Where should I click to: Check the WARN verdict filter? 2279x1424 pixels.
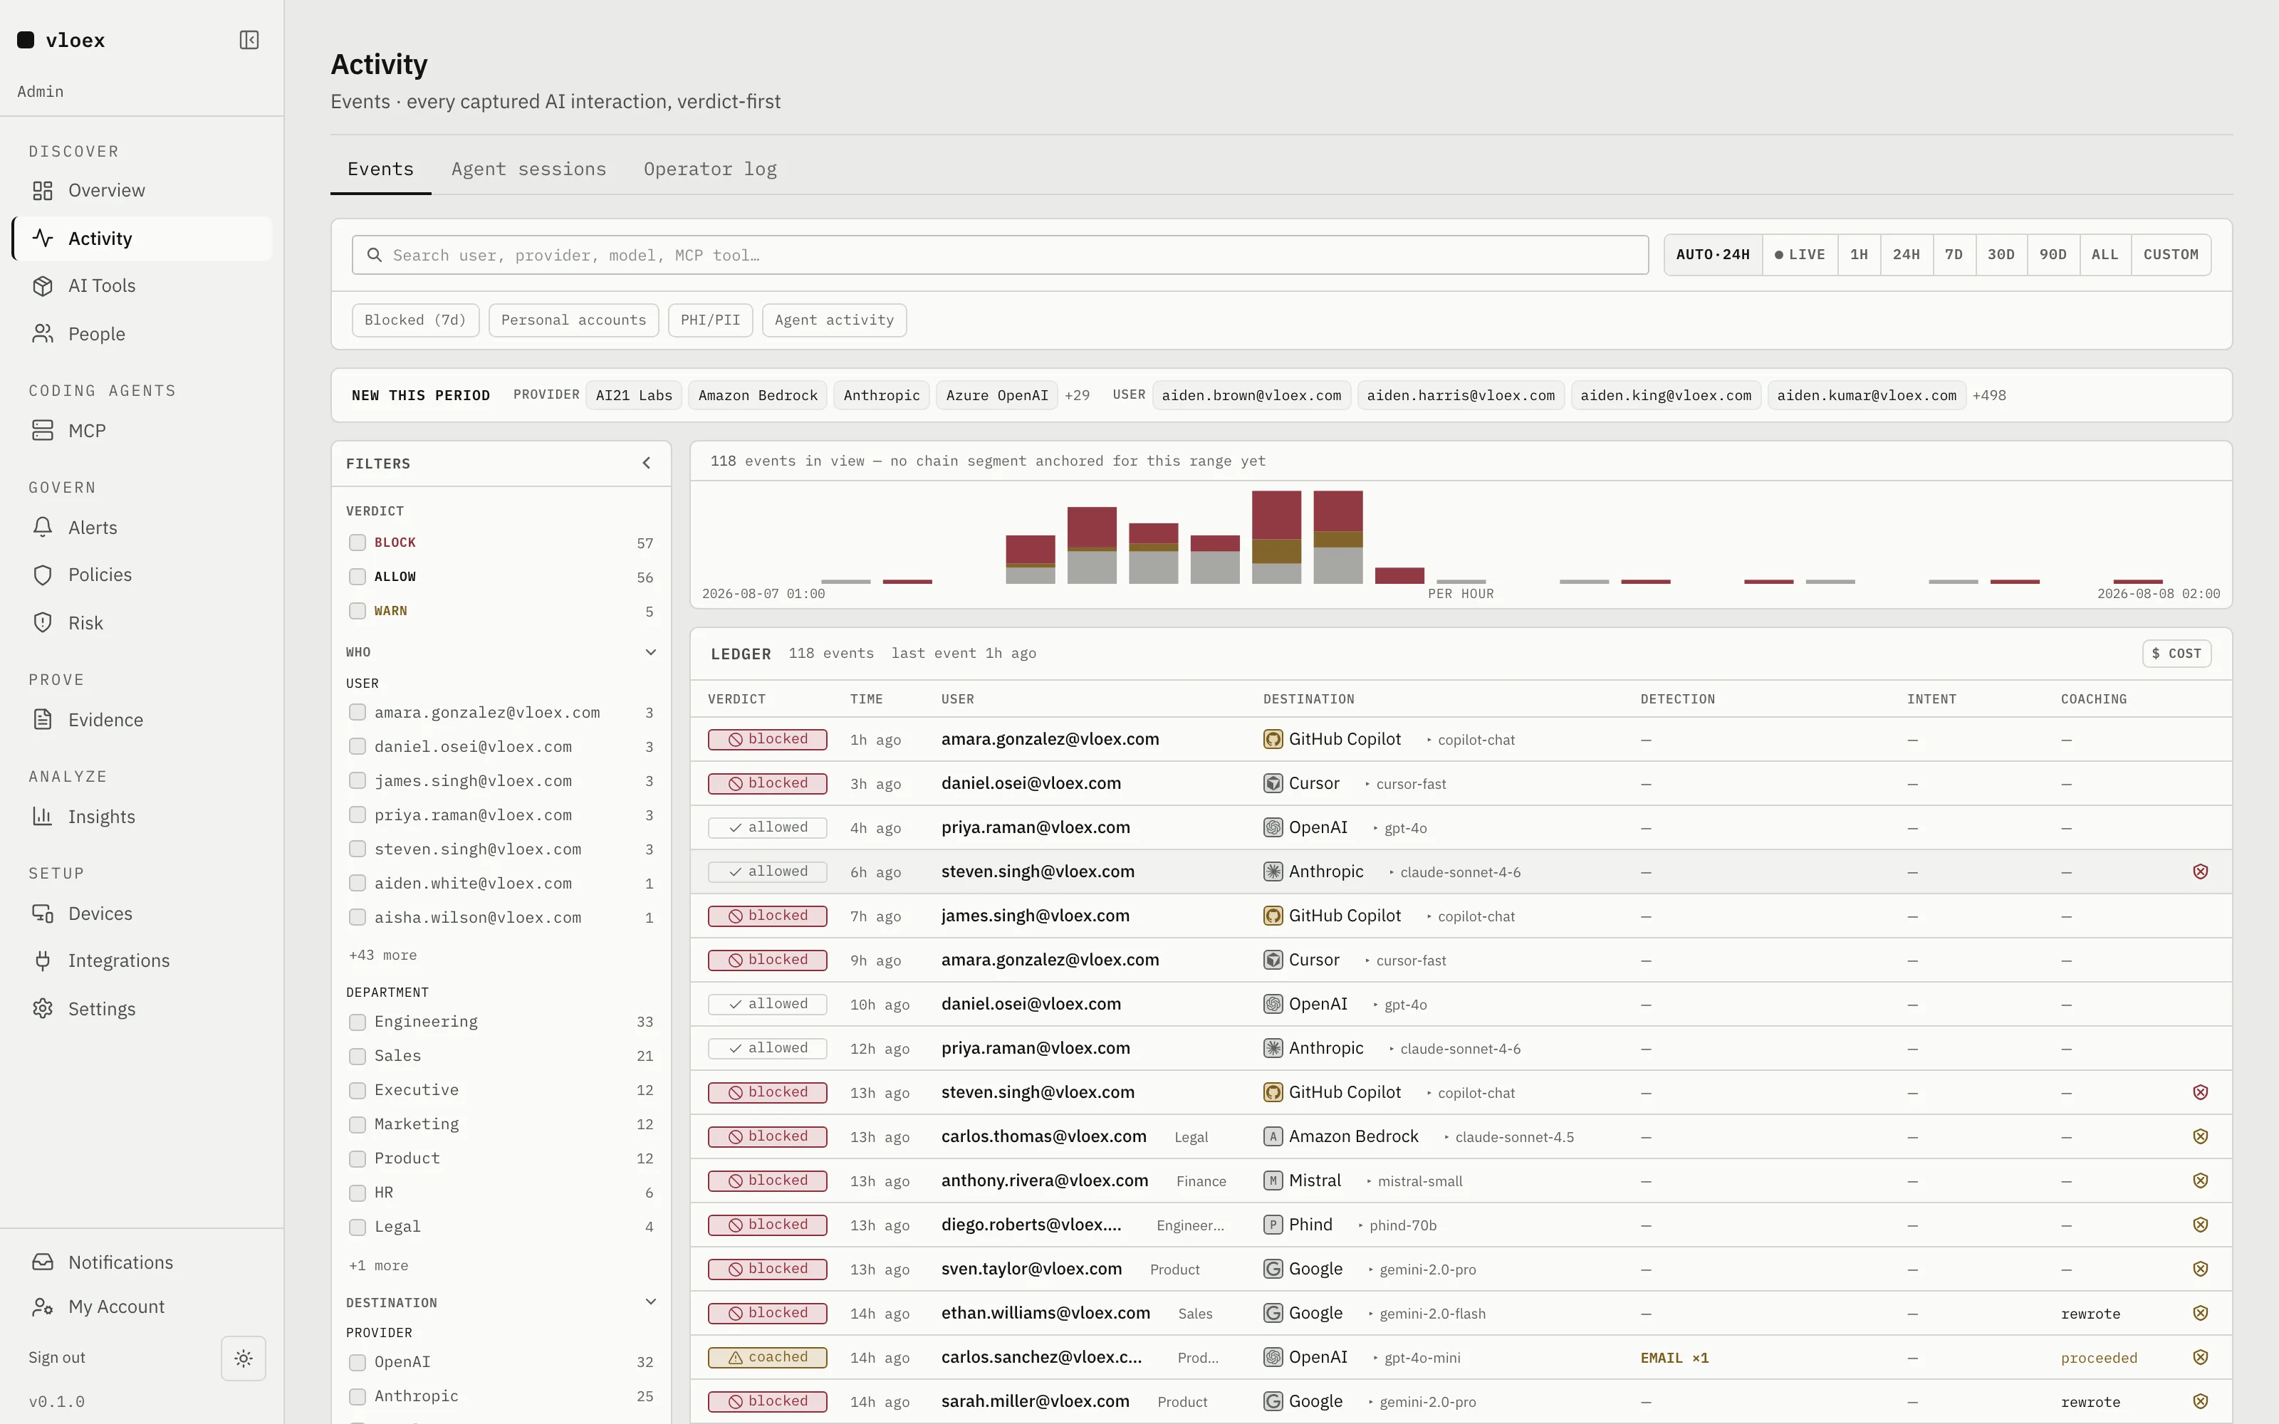tap(357, 611)
